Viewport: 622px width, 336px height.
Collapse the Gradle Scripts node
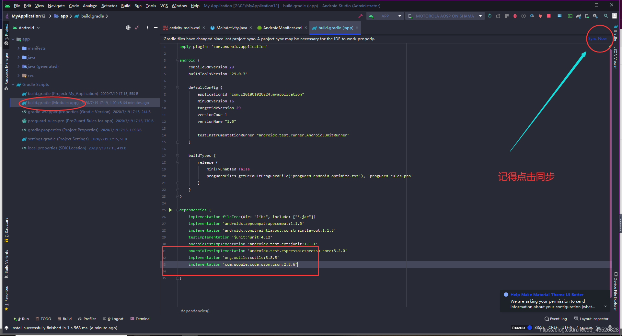(x=13, y=85)
